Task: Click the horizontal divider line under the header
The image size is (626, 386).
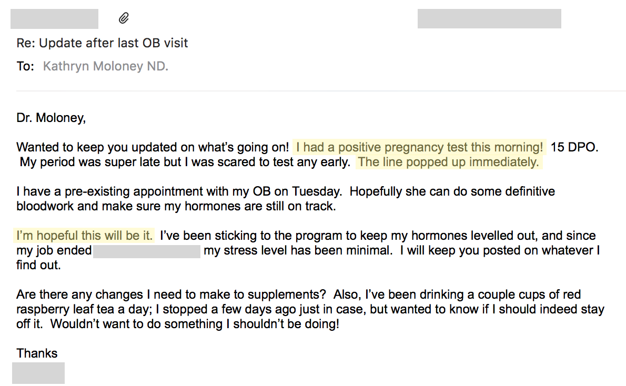Action: tap(321, 91)
